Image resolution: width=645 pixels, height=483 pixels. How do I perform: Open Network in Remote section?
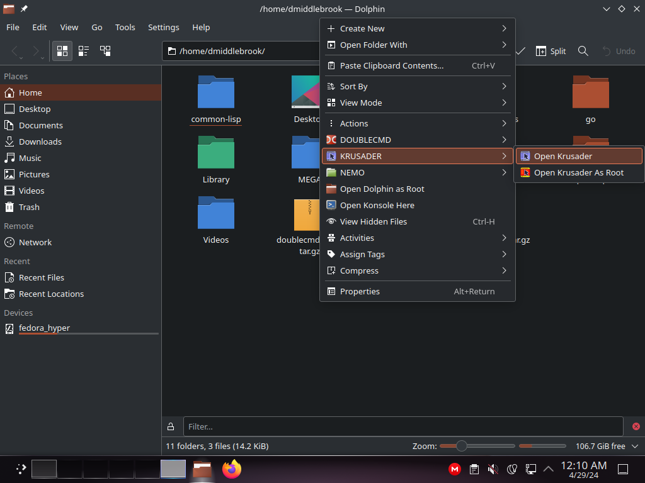pos(81,242)
